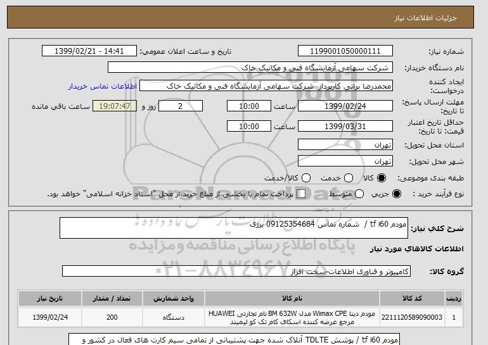Click the تاریخ نیاز column header

(50, 298)
